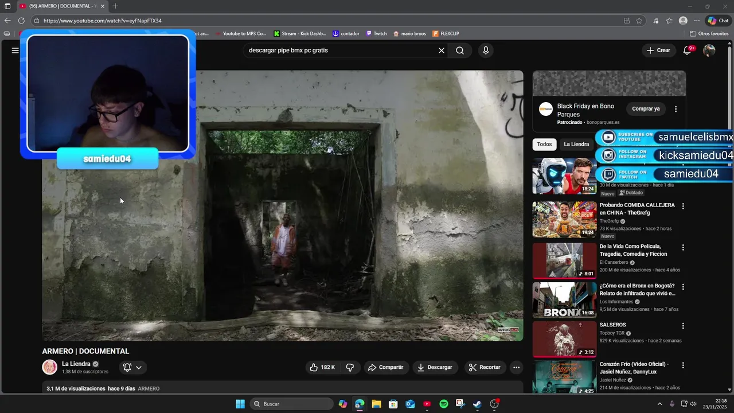Click the Topboy TGR channel name
Screen dimensions: 734x413
[x=612, y=333]
